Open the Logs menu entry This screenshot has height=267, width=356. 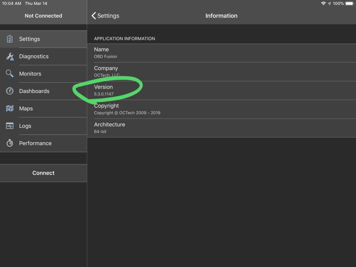pos(43,126)
